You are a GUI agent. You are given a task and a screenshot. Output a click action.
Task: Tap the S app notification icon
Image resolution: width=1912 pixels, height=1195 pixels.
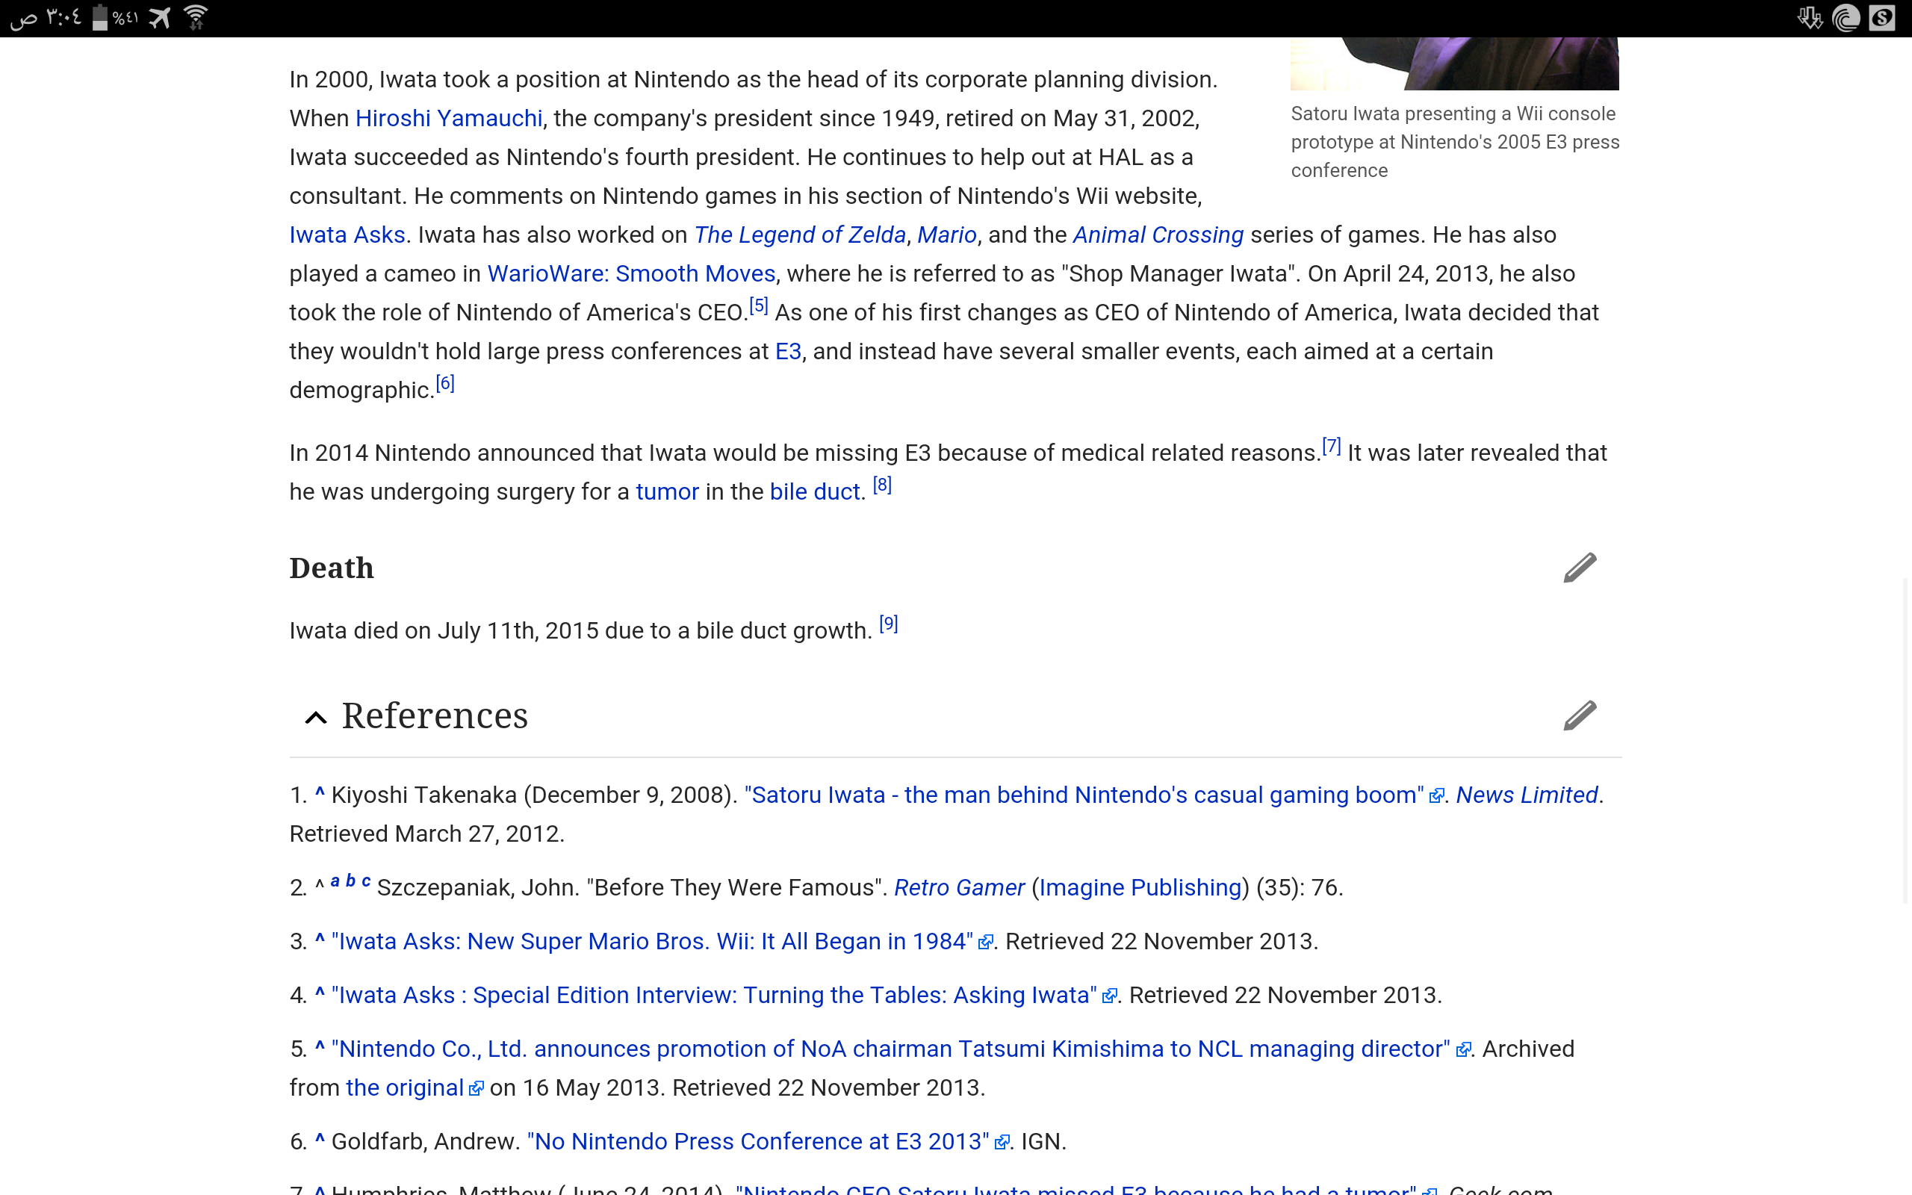(x=1882, y=17)
